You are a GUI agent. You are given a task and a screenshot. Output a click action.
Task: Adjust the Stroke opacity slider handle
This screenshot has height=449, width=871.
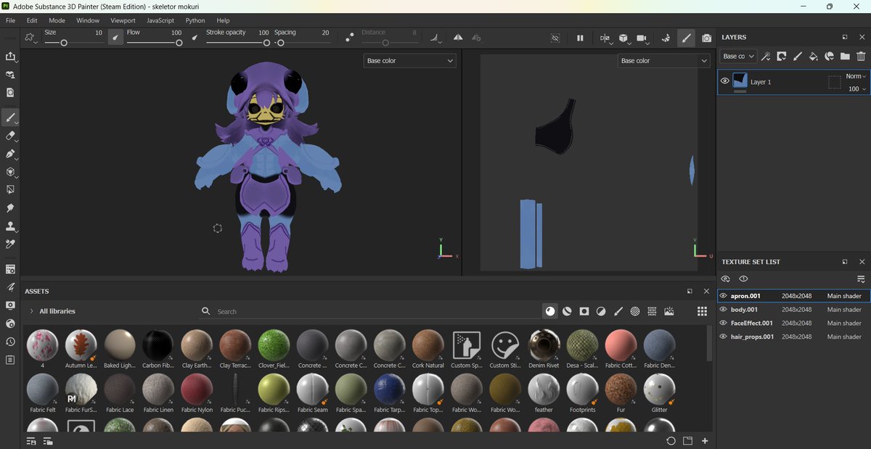[x=266, y=43]
